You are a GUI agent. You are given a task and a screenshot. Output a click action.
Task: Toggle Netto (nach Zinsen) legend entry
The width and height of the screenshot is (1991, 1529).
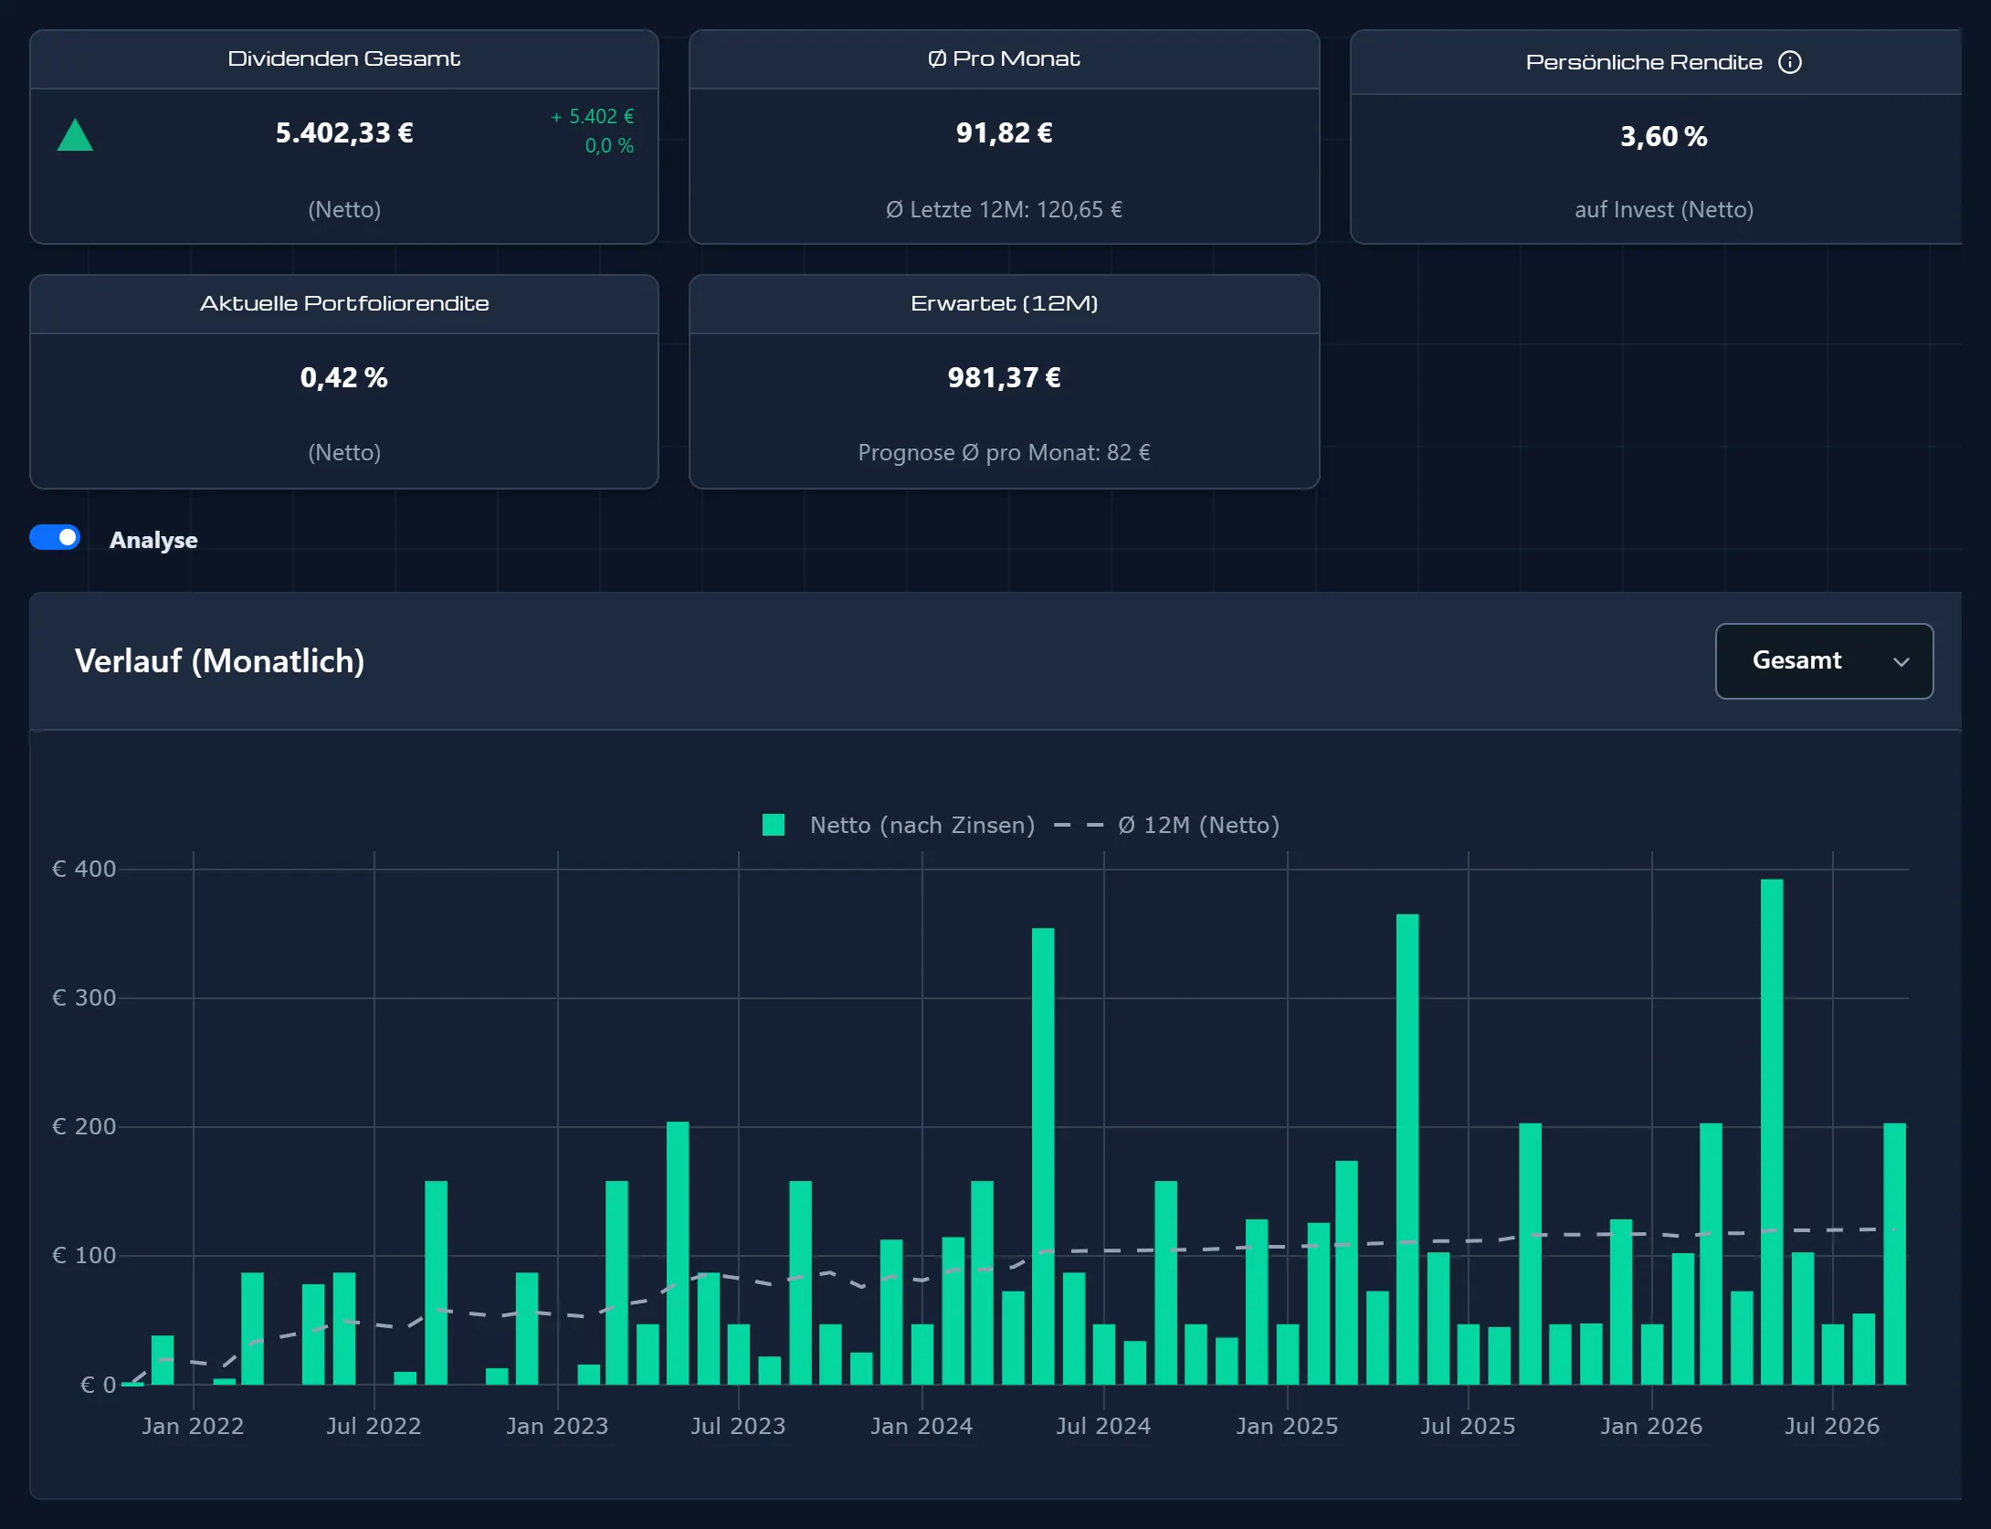[x=899, y=825]
